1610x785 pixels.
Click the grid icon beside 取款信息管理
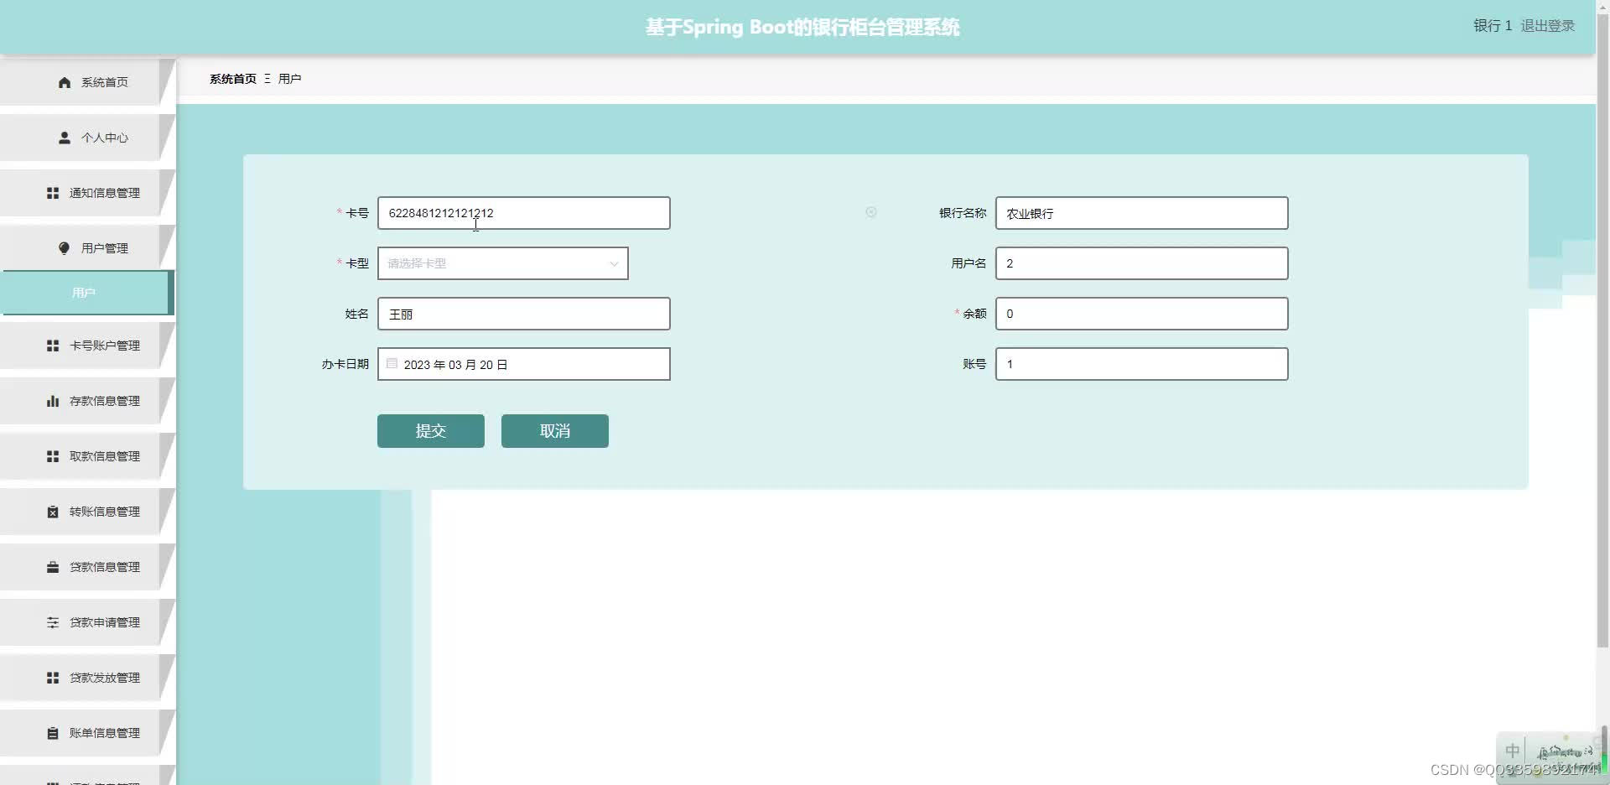point(53,456)
